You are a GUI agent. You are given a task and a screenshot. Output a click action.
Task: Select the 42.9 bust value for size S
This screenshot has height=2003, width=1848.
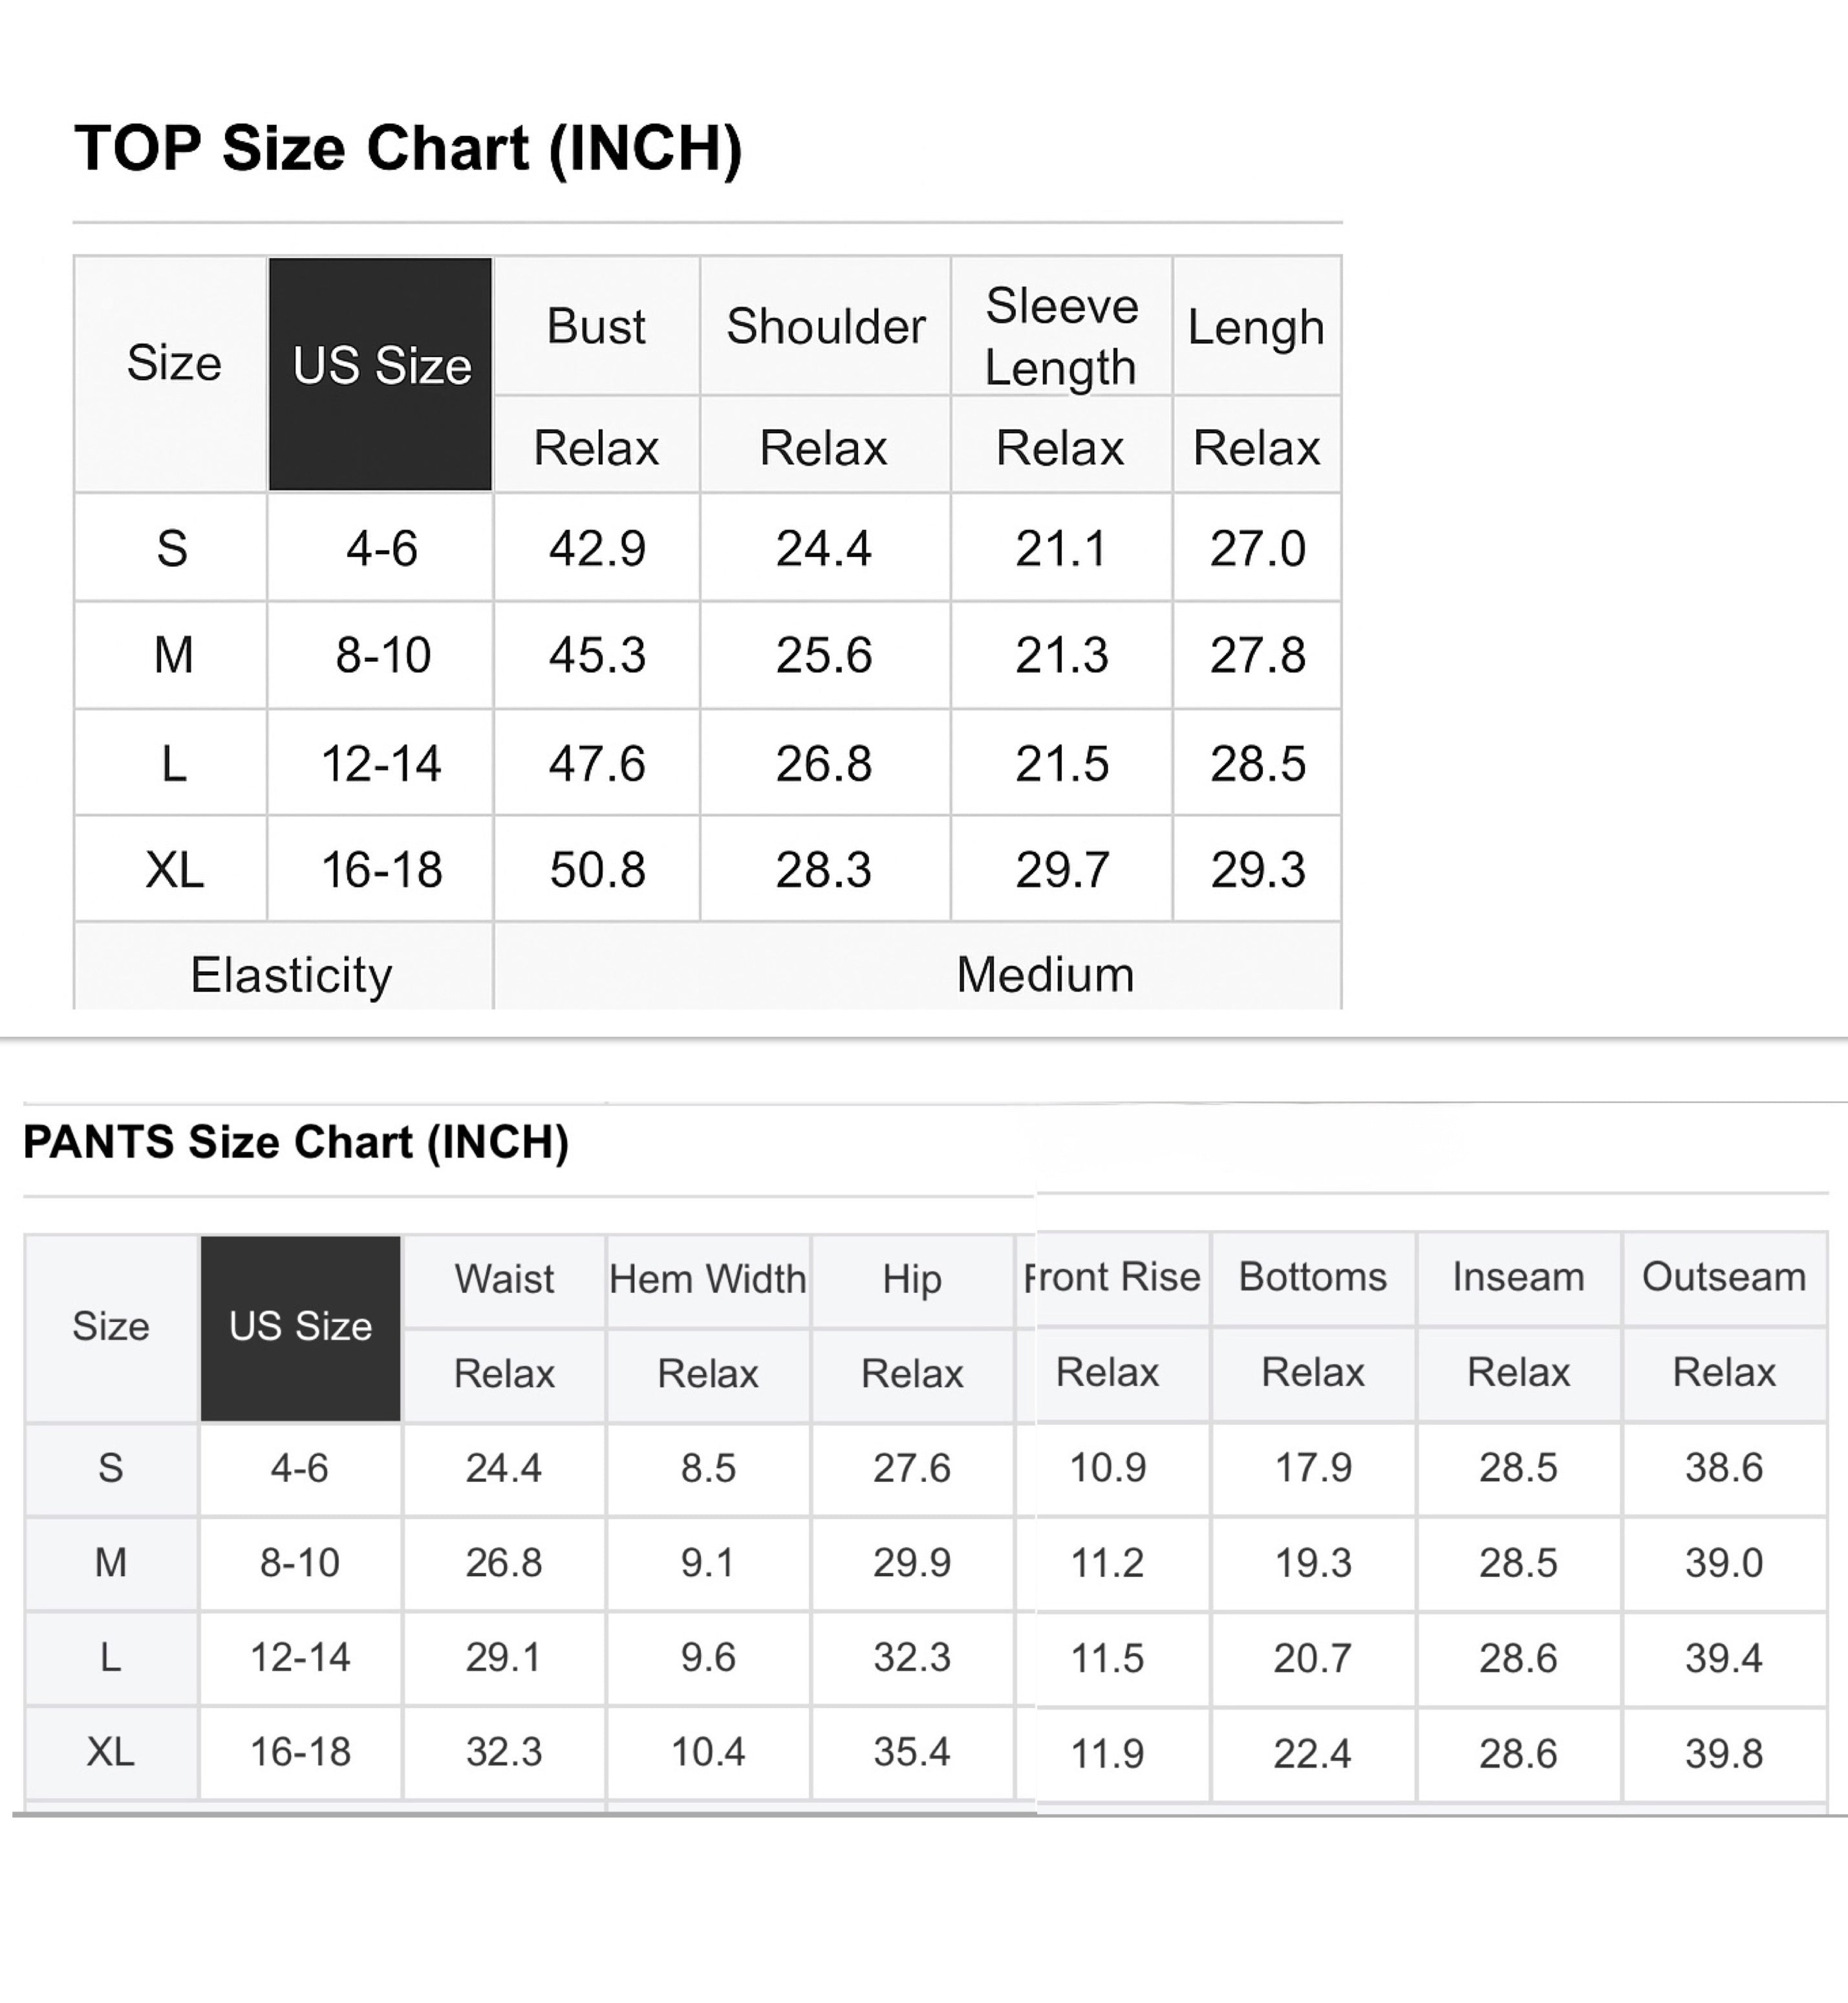pyautogui.click(x=597, y=549)
